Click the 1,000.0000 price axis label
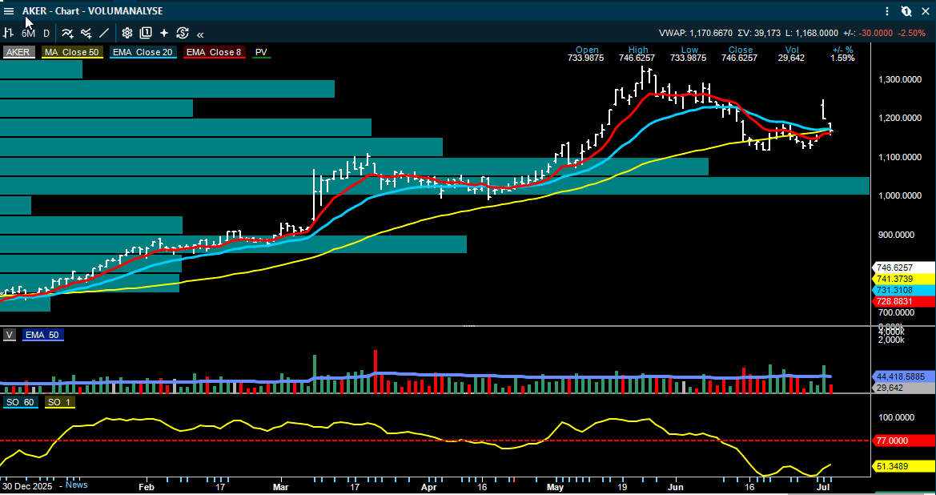 pyautogui.click(x=900, y=196)
